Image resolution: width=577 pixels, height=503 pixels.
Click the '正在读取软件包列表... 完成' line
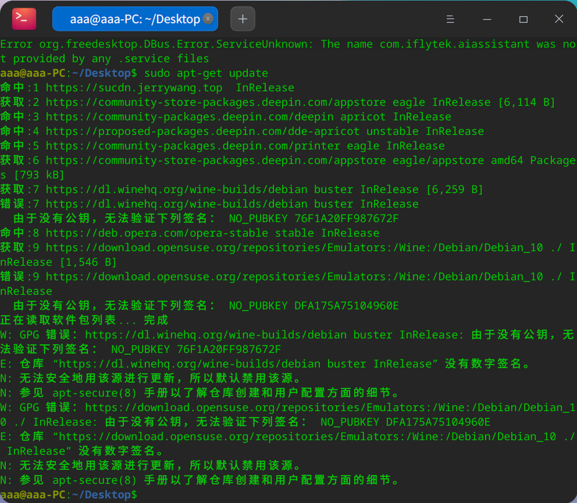(x=84, y=320)
